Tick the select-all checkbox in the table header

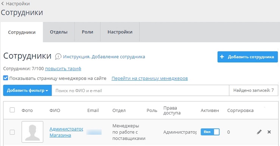[x=12, y=110]
